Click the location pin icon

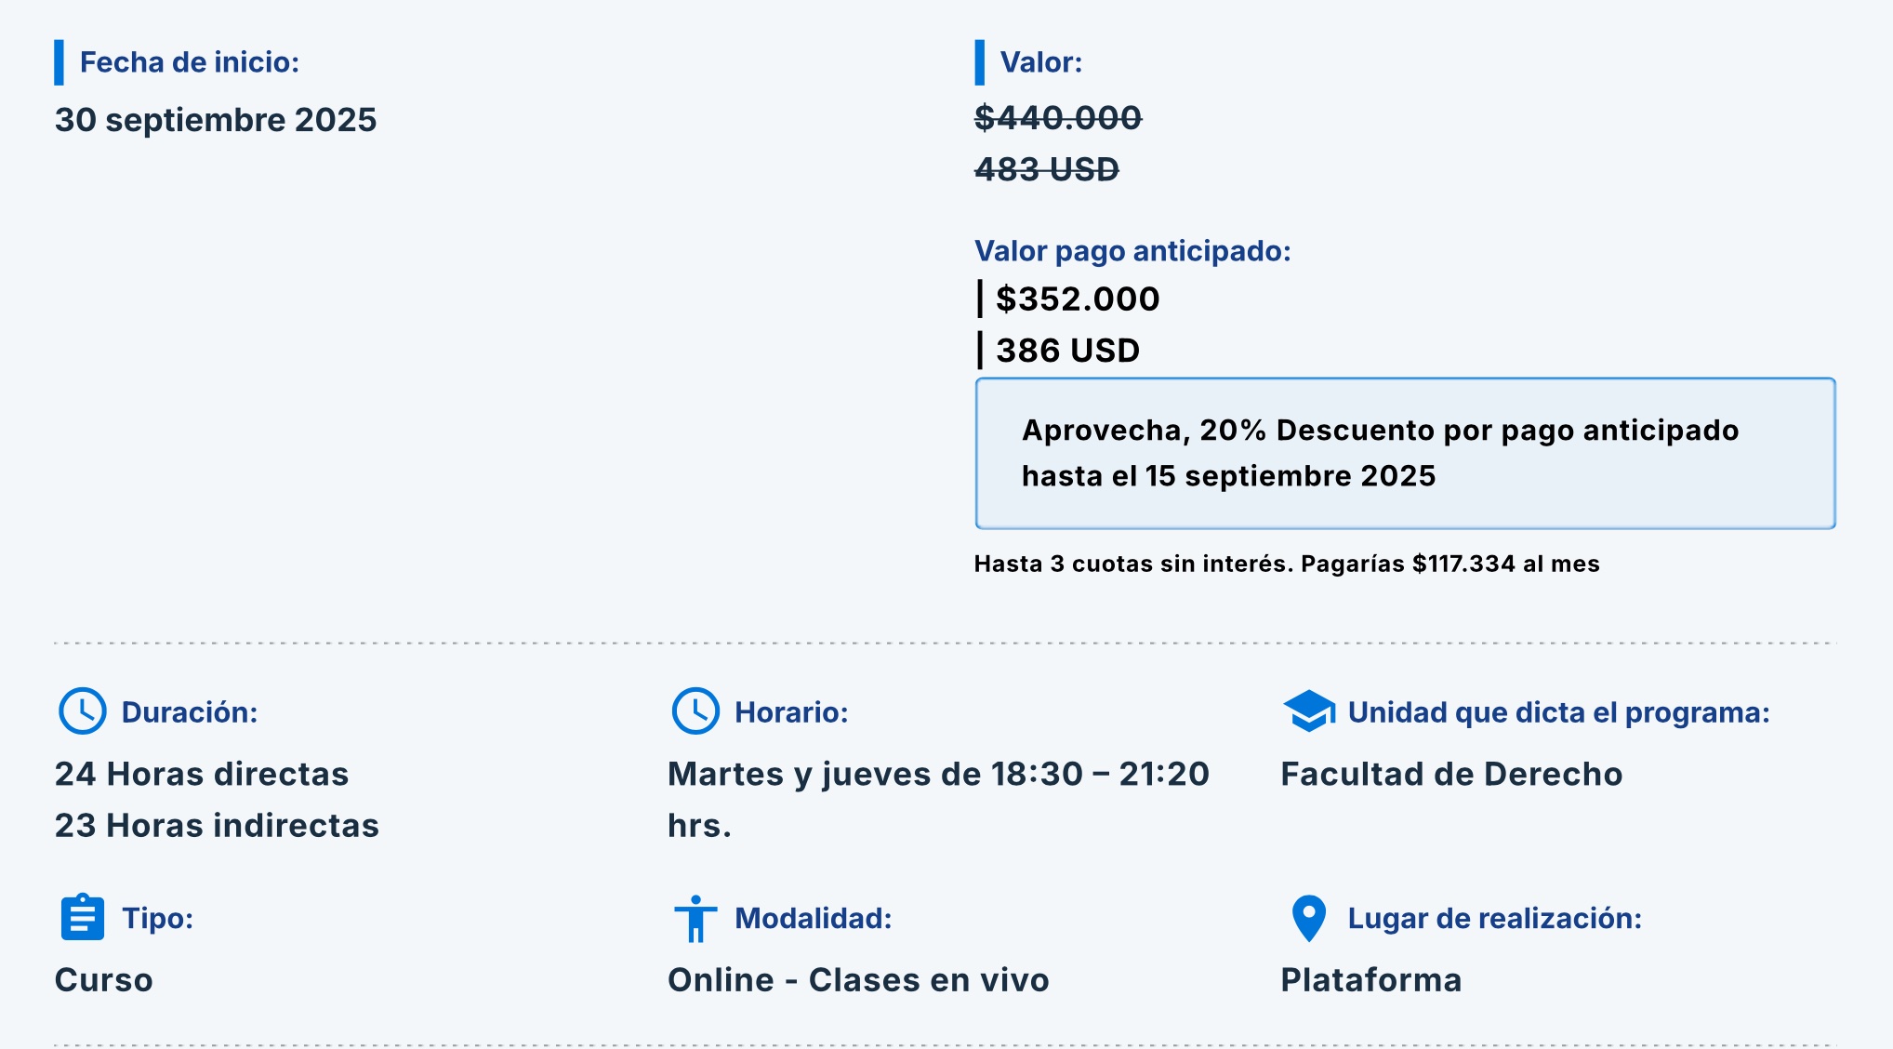pyautogui.click(x=1308, y=918)
